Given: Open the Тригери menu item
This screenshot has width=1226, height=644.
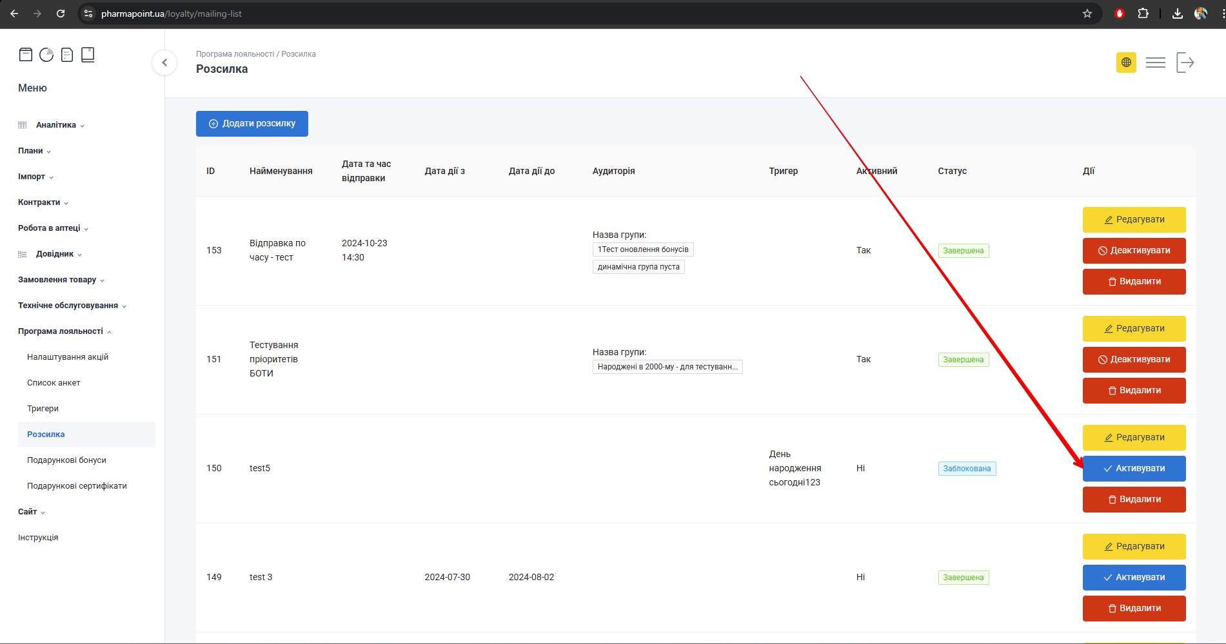Looking at the screenshot, I should click(43, 409).
